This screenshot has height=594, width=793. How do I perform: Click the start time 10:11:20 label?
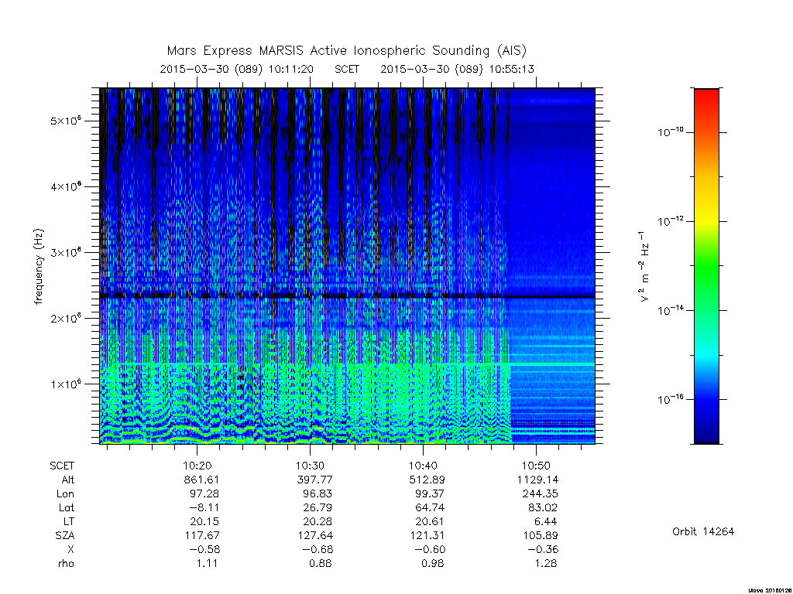tap(290, 69)
